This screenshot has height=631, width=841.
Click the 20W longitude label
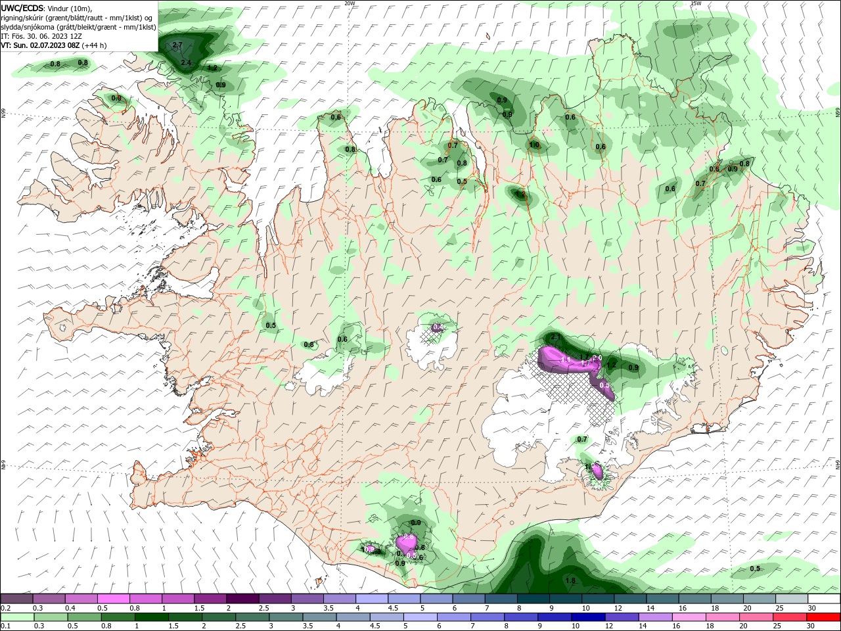[x=350, y=3]
